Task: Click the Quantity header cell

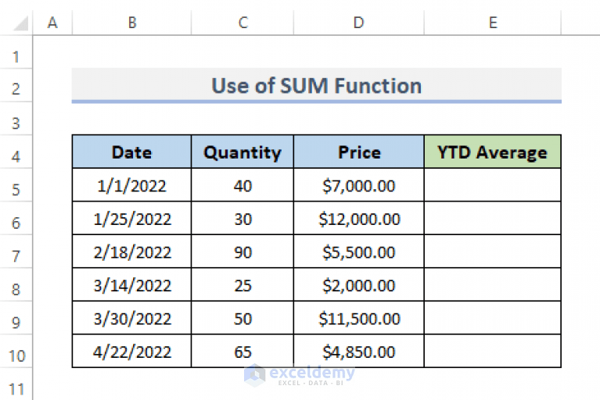Action: coord(243,152)
